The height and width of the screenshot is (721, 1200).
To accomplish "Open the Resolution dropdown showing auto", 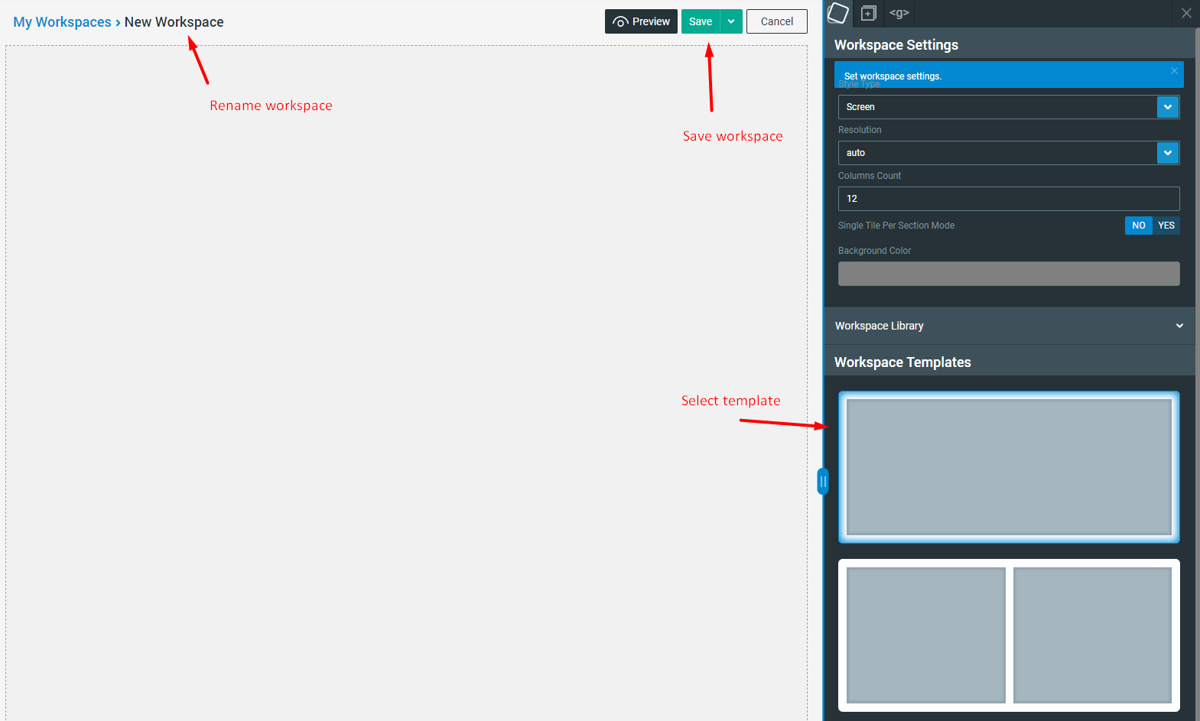I will [x=1008, y=153].
